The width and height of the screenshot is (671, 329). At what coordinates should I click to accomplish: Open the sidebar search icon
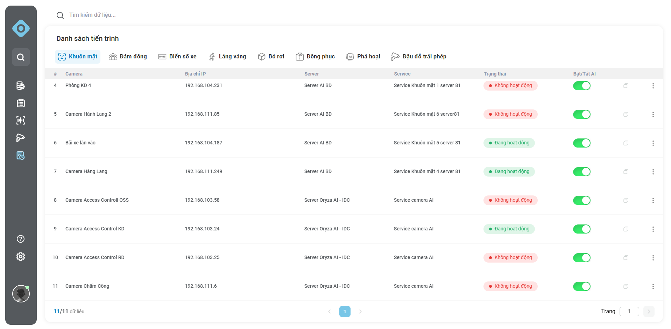(21, 57)
